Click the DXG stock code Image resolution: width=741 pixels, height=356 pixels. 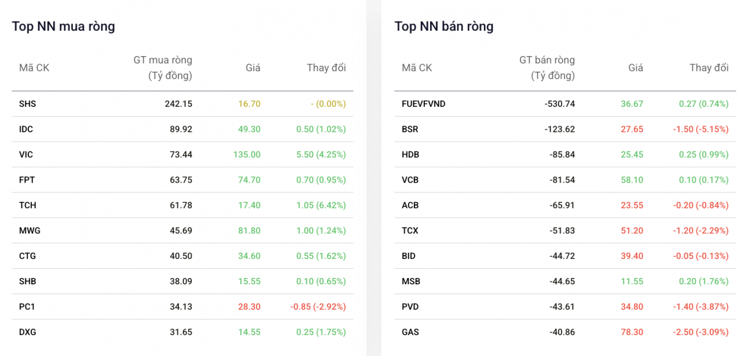27,332
